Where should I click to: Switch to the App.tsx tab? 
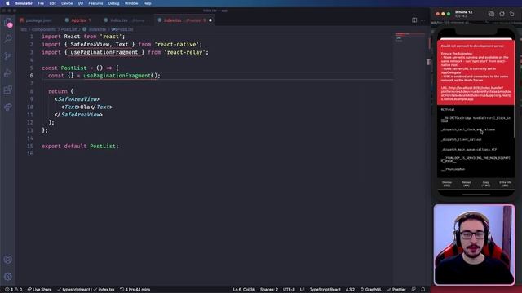pyautogui.click(x=78, y=20)
